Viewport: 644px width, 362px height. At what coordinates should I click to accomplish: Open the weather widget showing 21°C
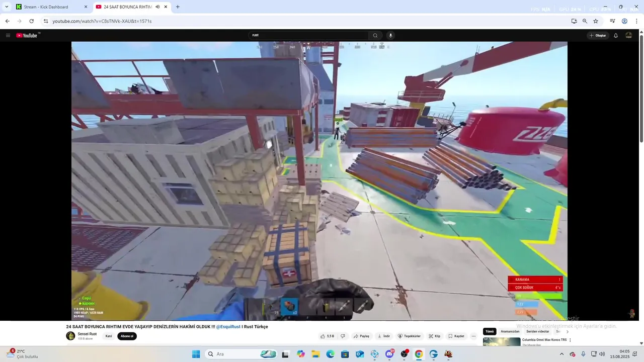(x=23, y=354)
